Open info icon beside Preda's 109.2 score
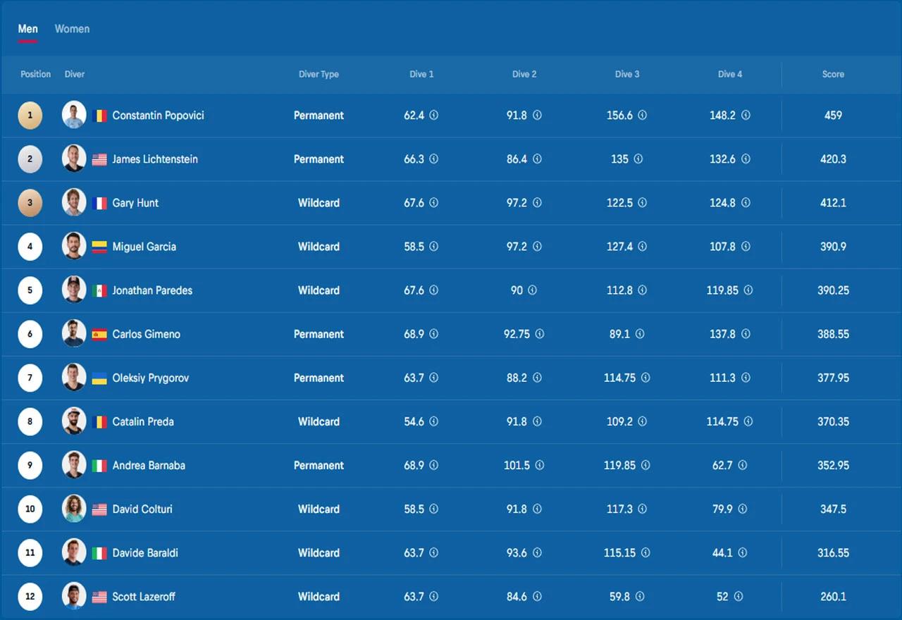This screenshot has height=620, width=902. (643, 421)
